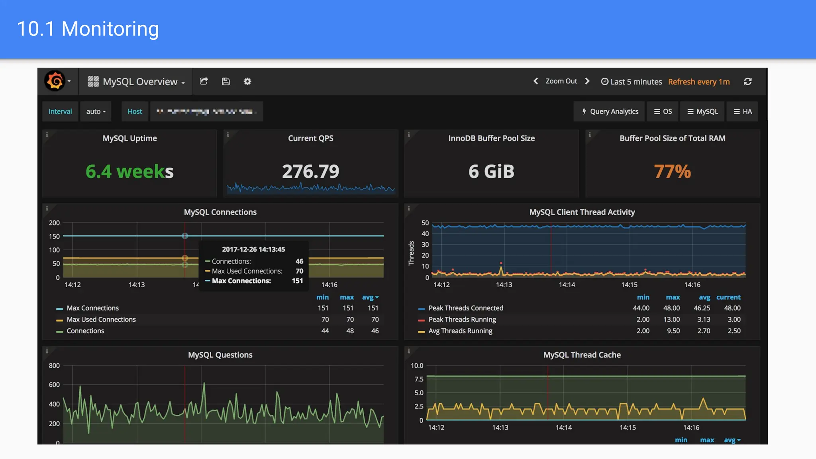Click the save dashboard icon
The image size is (816, 459).
tap(226, 81)
